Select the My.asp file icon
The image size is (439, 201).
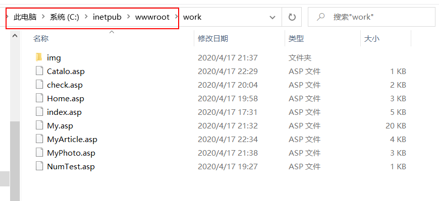point(39,125)
